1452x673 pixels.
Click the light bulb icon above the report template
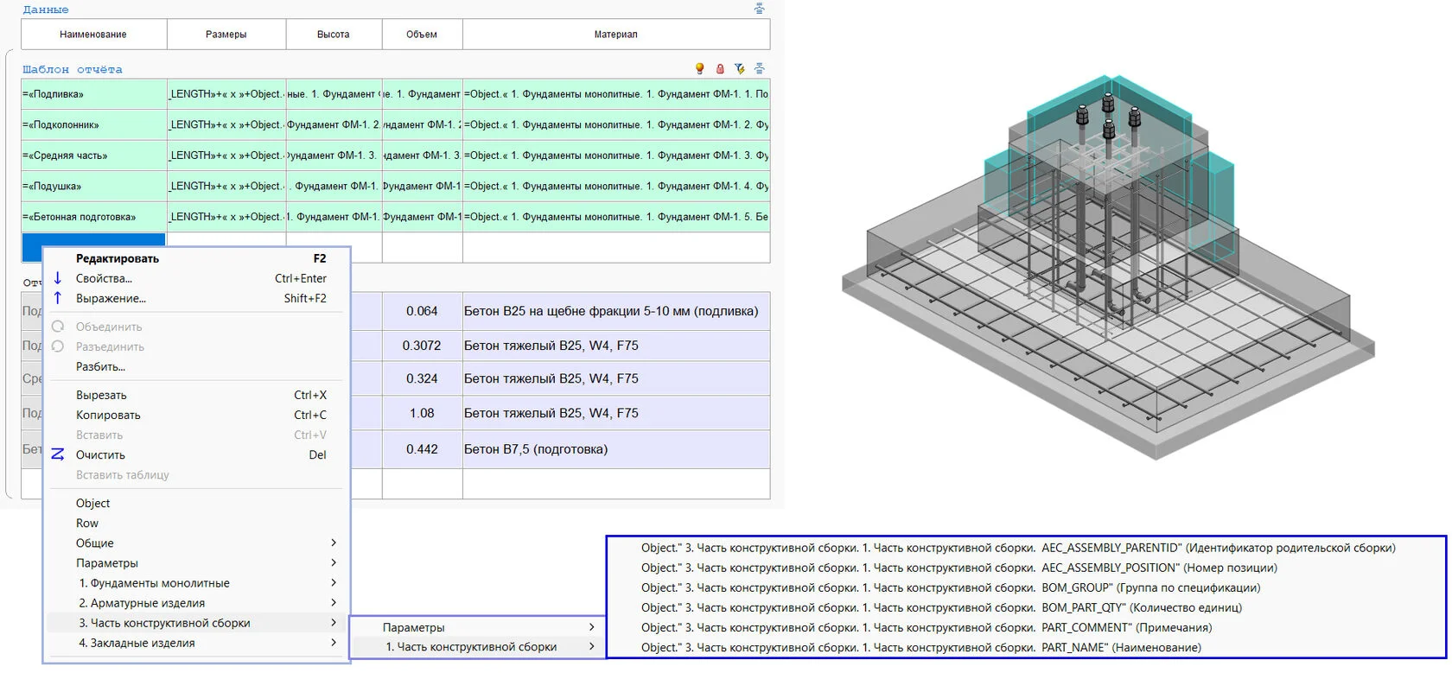700,69
